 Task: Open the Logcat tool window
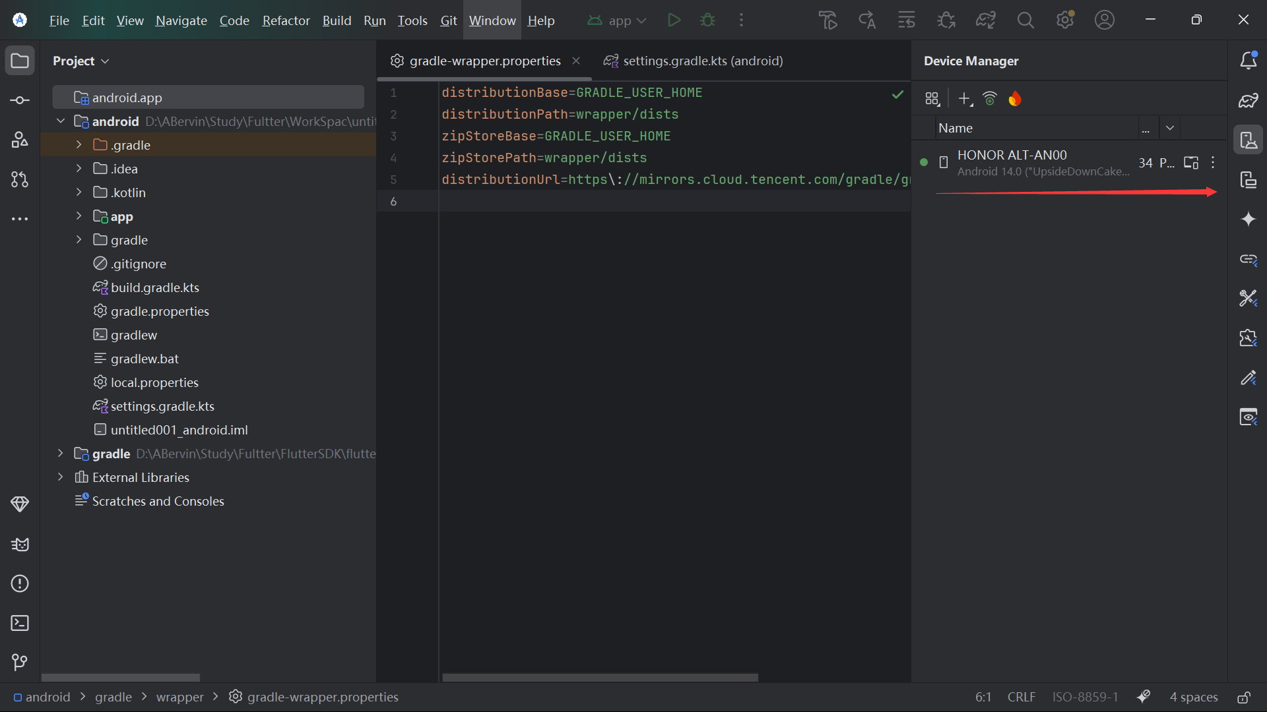(20, 545)
